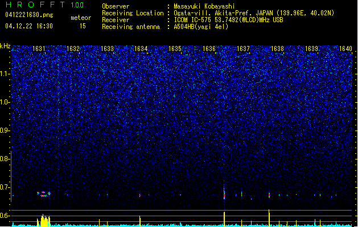
Task: Click the 1640 time axis label
Action: [345, 49]
